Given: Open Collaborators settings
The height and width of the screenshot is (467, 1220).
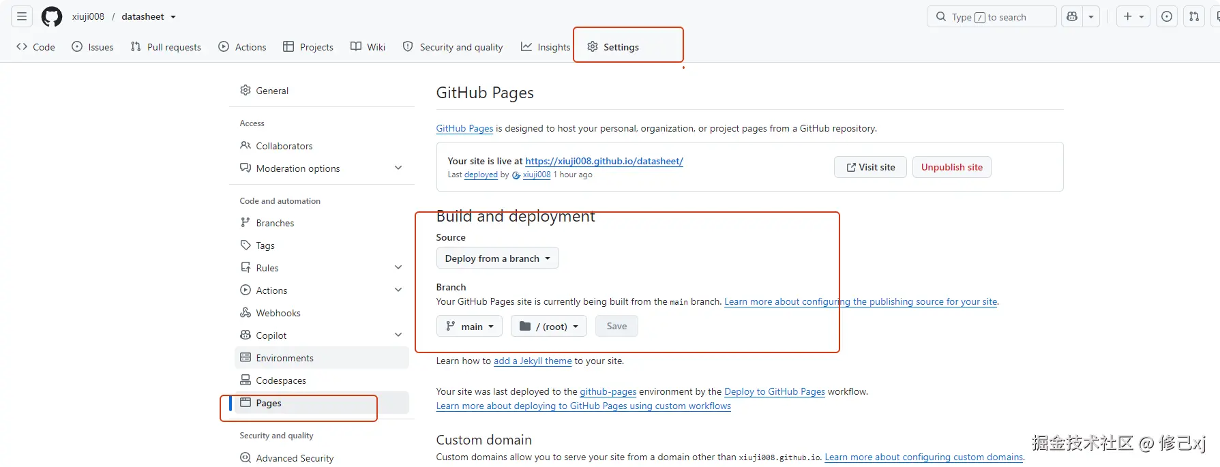Looking at the screenshot, I should point(322,146).
